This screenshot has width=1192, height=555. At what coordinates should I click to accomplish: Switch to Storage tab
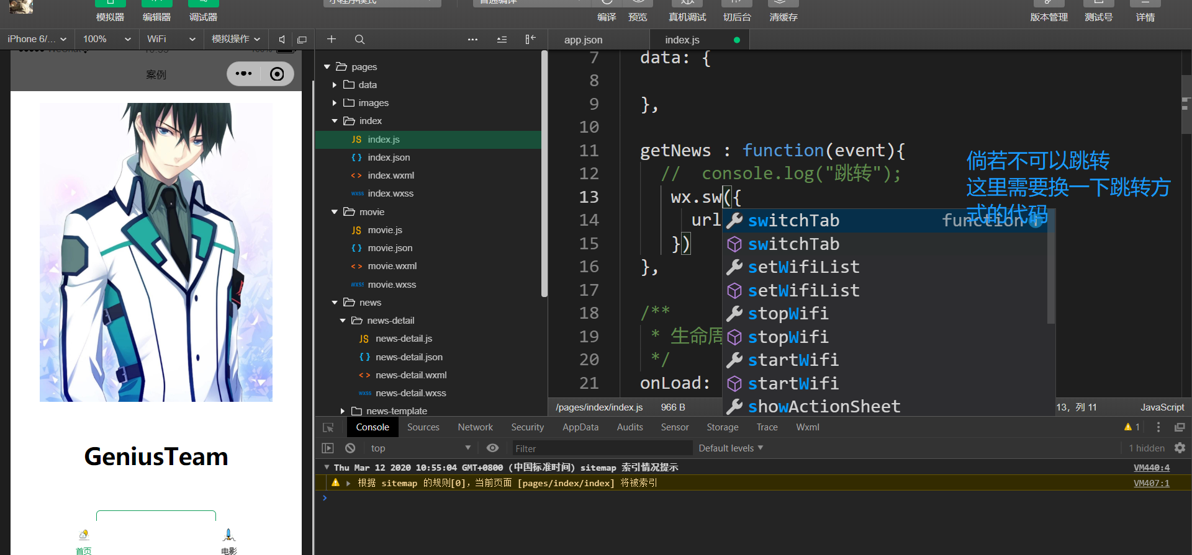[x=723, y=427]
